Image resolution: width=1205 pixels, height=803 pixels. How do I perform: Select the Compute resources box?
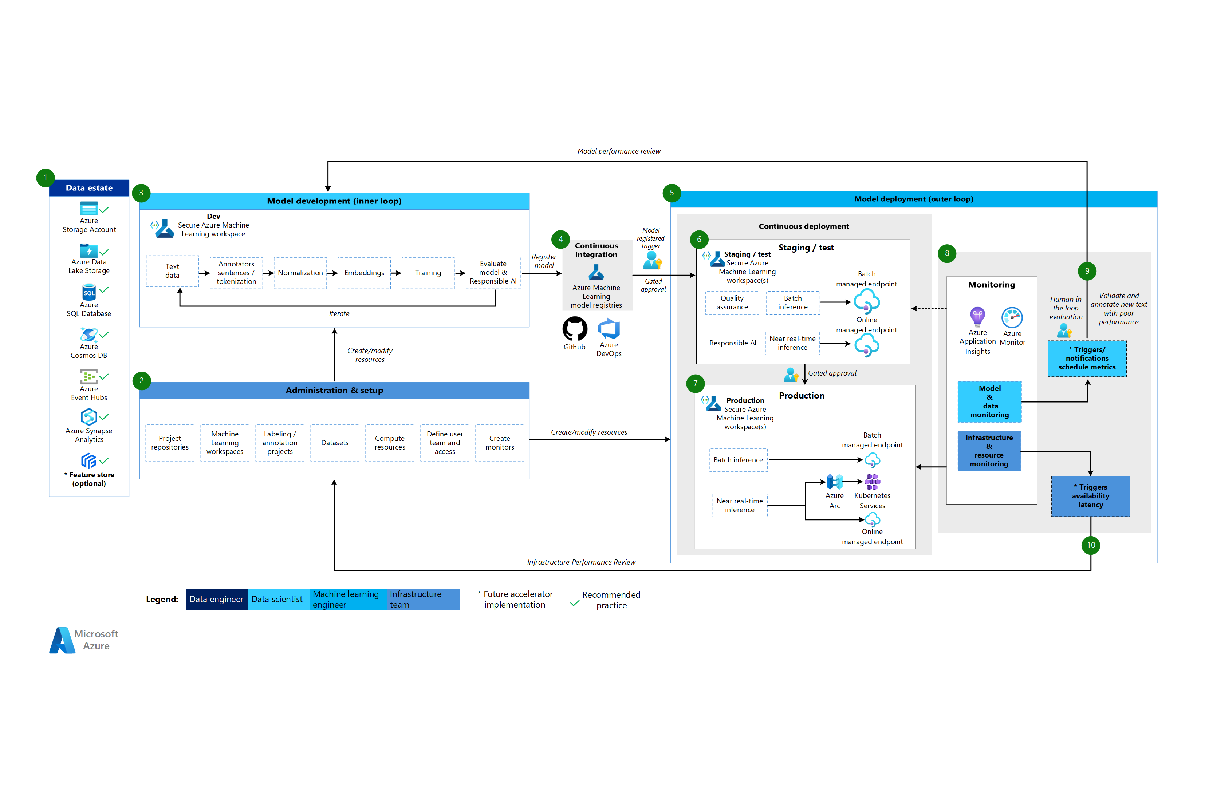pyautogui.click(x=390, y=443)
